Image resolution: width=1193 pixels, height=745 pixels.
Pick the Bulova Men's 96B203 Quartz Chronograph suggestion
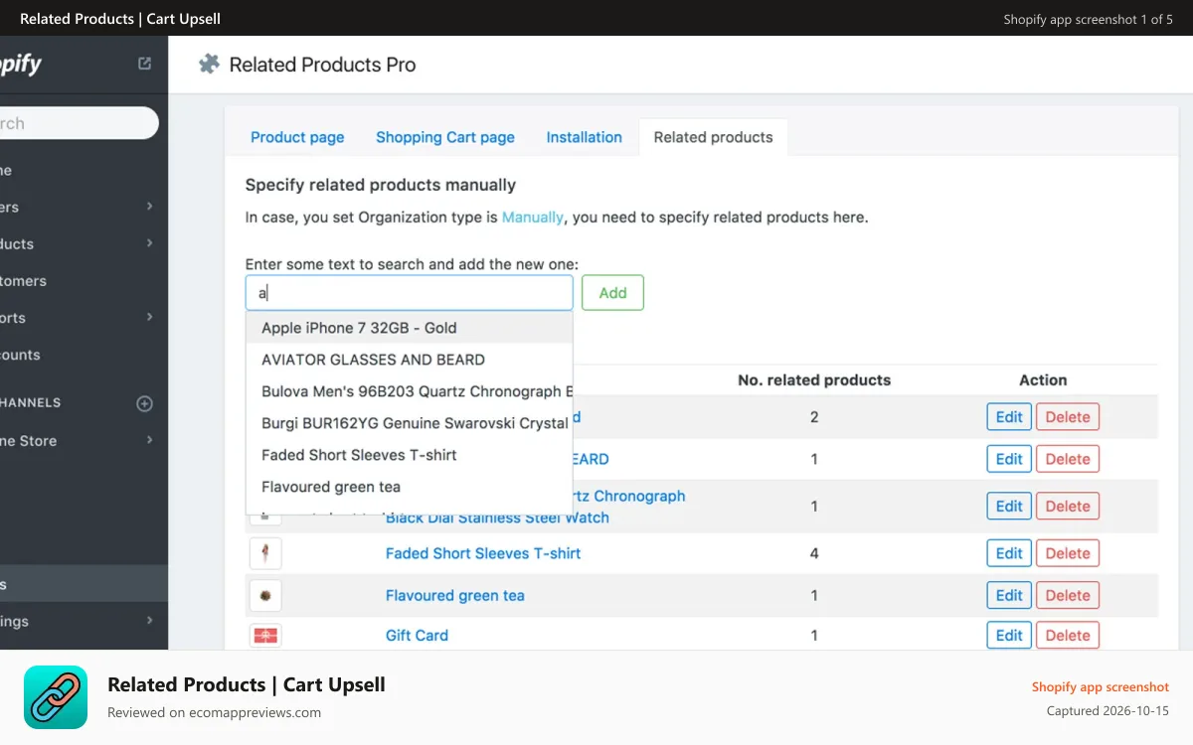coord(410,391)
